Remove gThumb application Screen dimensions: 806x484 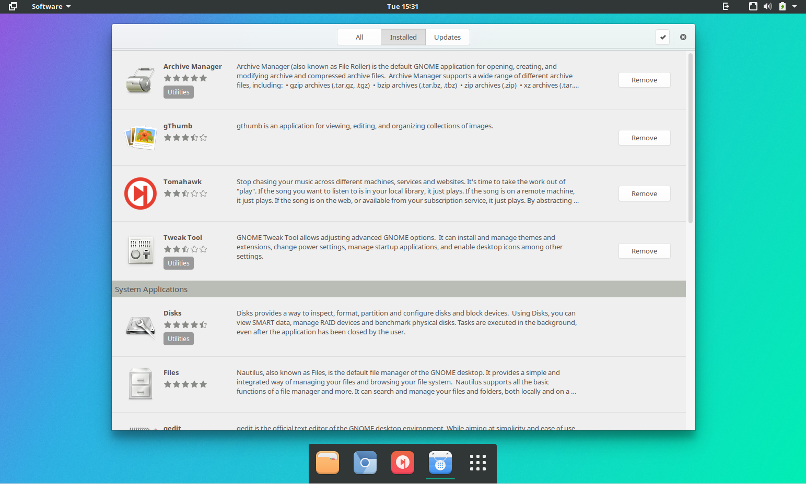tap(645, 138)
